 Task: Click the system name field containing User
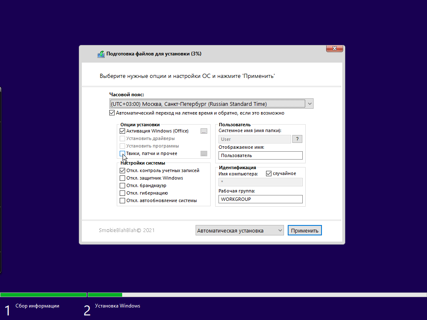(x=255, y=139)
